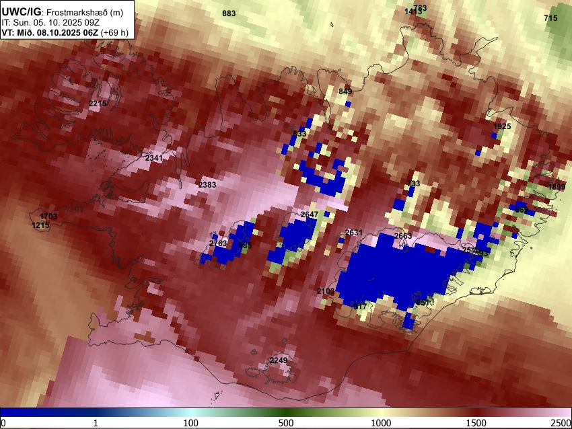This screenshot has width=572, height=429.
Task: Click the map value label 817
Action: [360, 307]
